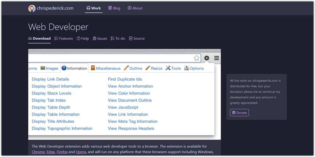Click the chrispederick.com avatar logo
The width and height of the screenshot is (315, 157).
tap(32, 8)
